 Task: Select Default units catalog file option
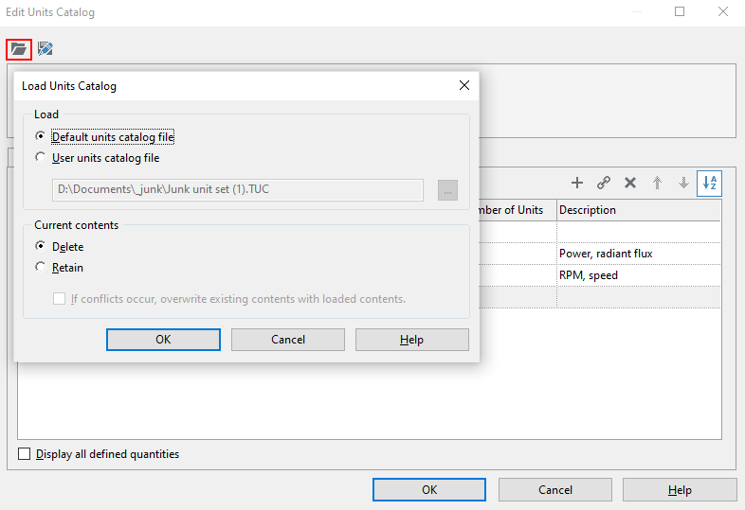40,137
